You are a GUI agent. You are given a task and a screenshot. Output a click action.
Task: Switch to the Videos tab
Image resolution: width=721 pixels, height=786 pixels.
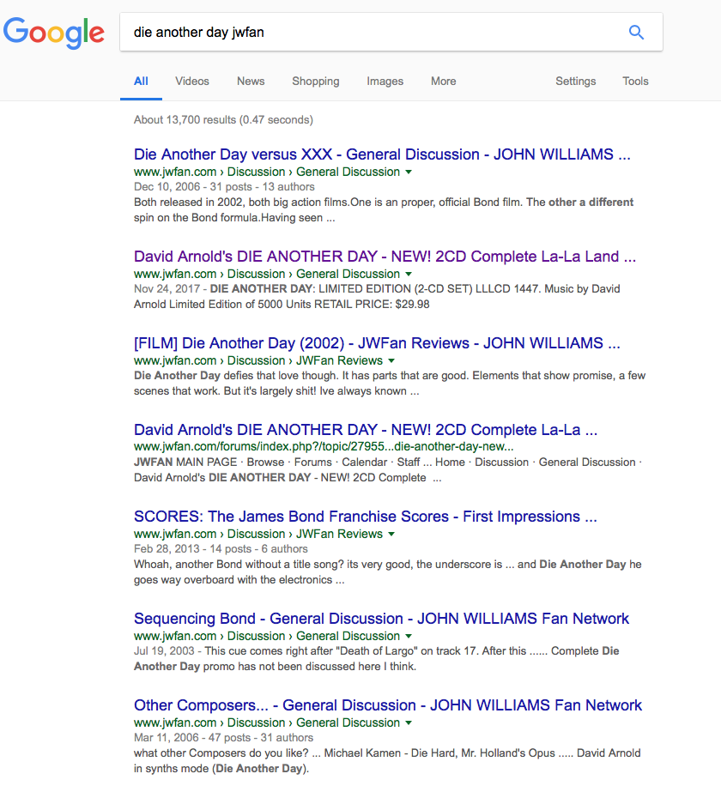click(x=192, y=82)
